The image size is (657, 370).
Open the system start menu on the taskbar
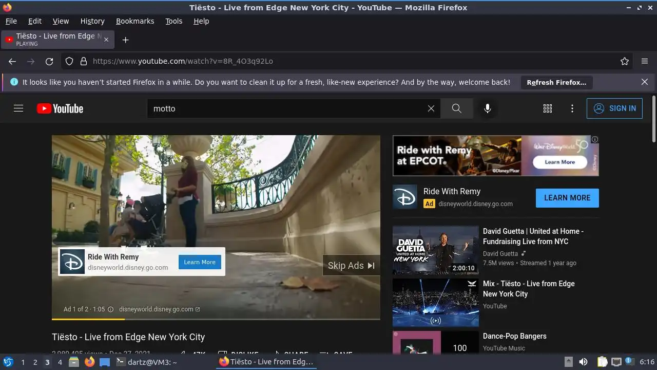coord(8,362)
